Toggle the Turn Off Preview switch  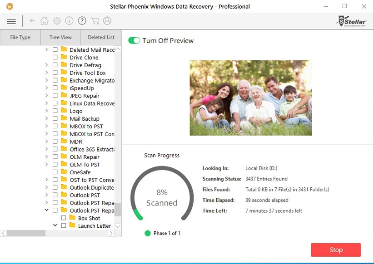click(134, 40)
